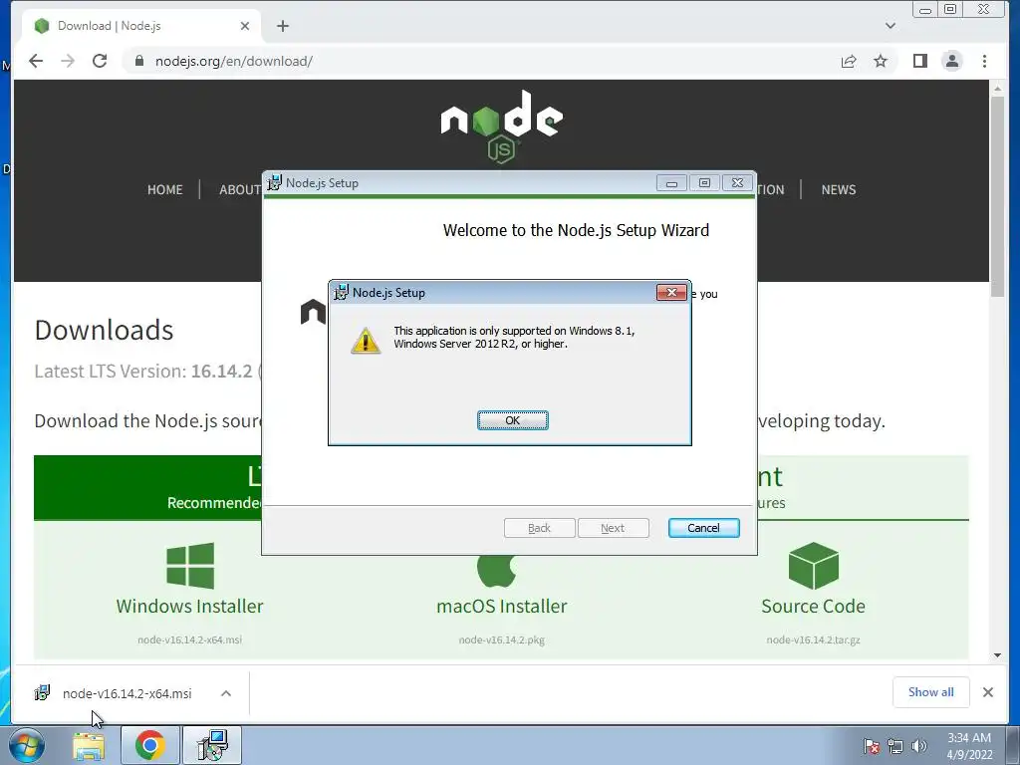This screenshot has width=1020, height=765.
Task: Click the macOS Installer link text
Action: (502, 607)
